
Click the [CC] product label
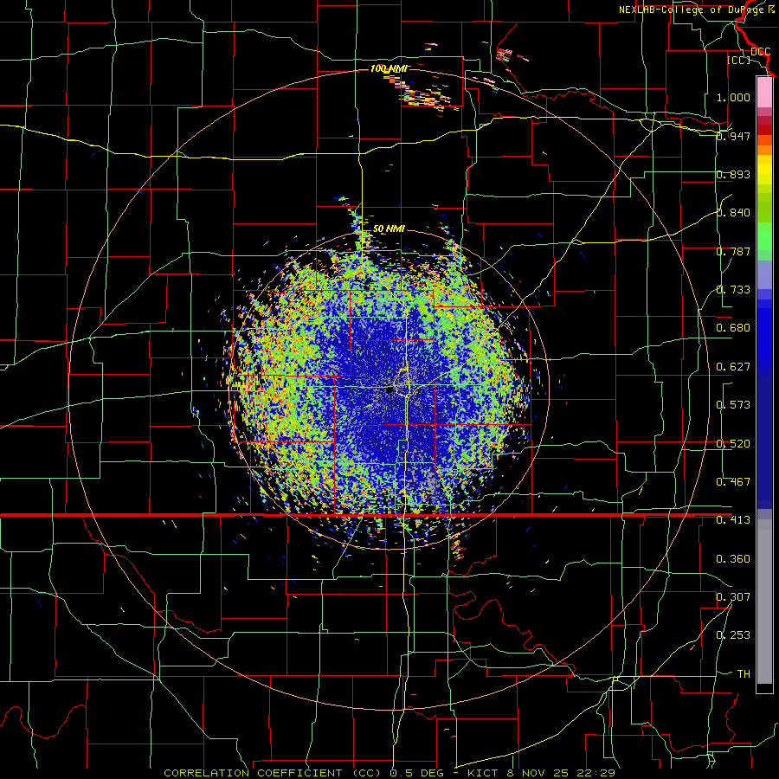(738, 60)
